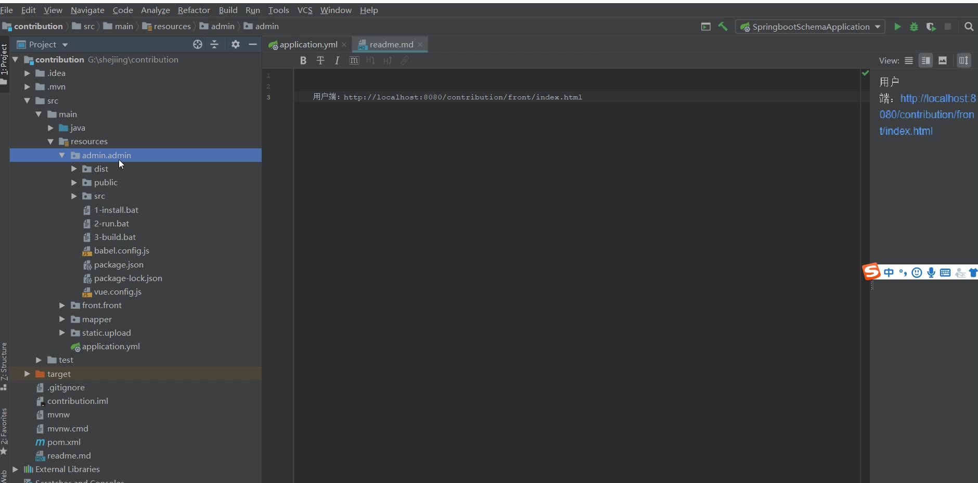Click the green inspection checkmark
Screen dimensions: 978x483
point(866,73)
